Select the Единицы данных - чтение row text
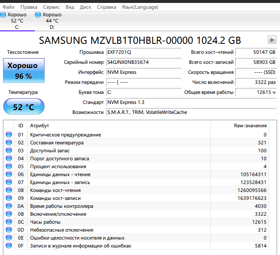This screenshot has height=255, width=280. 60,174
